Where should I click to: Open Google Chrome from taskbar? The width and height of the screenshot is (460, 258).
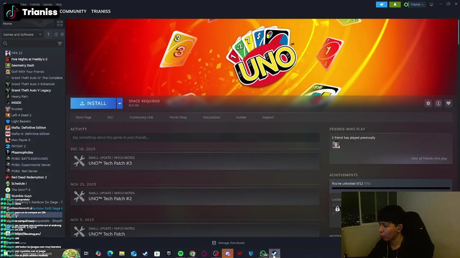pos(193,254)
